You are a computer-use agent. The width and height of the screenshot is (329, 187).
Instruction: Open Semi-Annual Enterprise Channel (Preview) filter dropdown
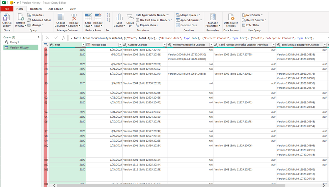click(x=274, y=45)
